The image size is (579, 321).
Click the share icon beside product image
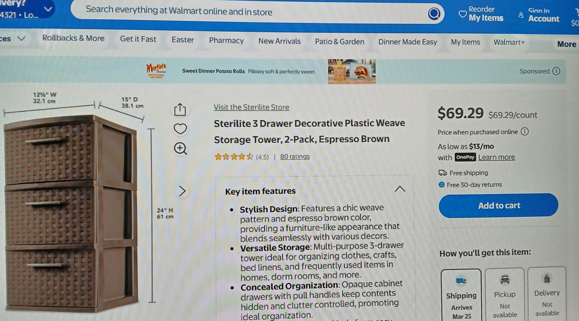point(180,109)
